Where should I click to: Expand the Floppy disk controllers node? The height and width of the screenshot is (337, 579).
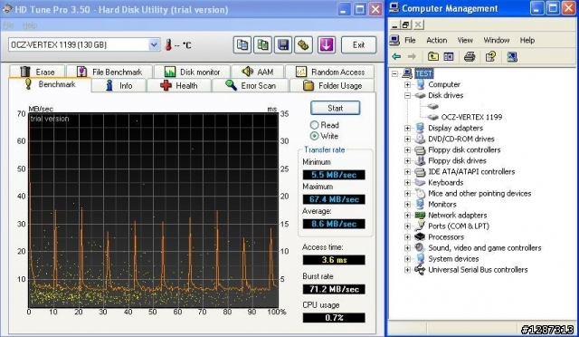point(407,149)
